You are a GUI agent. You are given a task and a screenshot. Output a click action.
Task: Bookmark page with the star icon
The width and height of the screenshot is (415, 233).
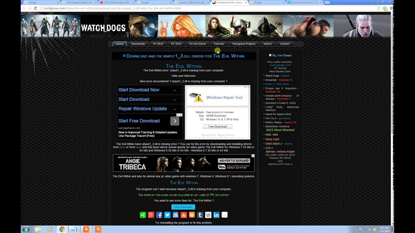(x=378, y=8)
